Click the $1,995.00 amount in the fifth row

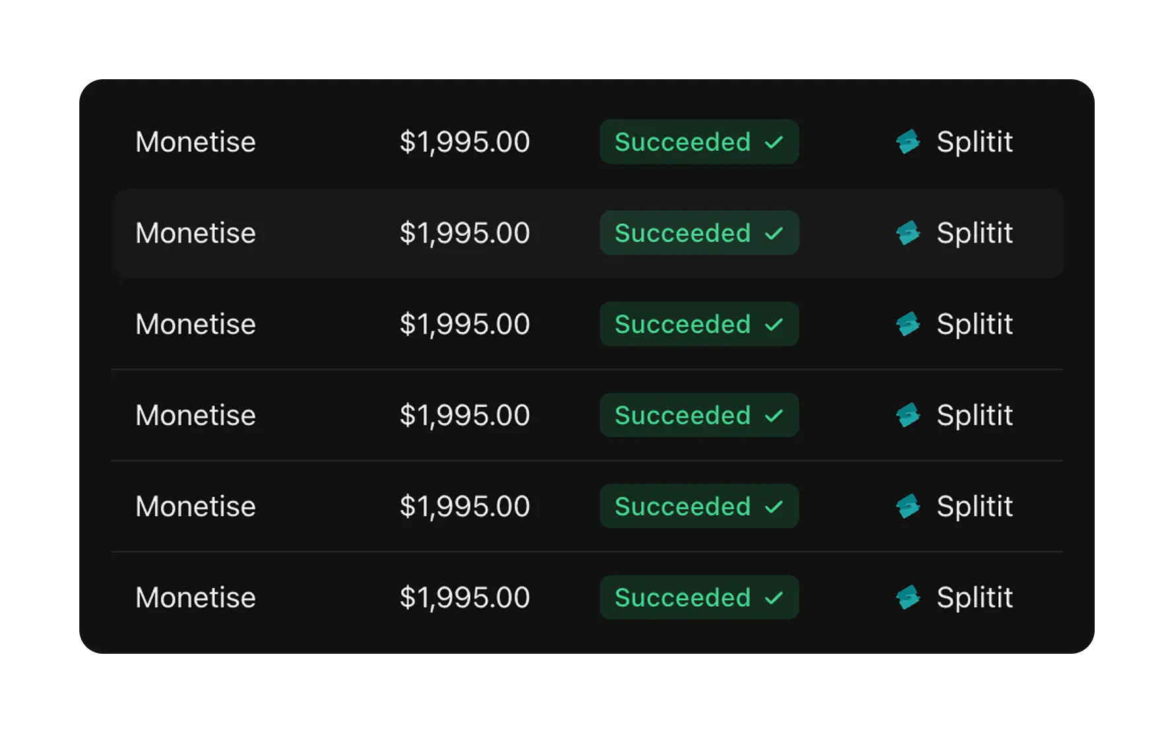click(x=465, y=506)
